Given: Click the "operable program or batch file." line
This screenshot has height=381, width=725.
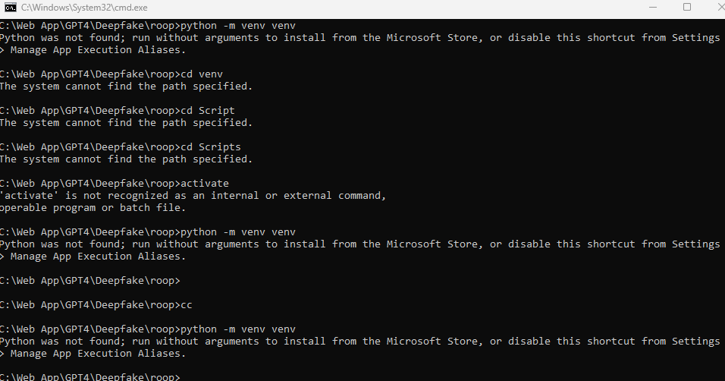Looking at the screenshot, I should 93,207.
